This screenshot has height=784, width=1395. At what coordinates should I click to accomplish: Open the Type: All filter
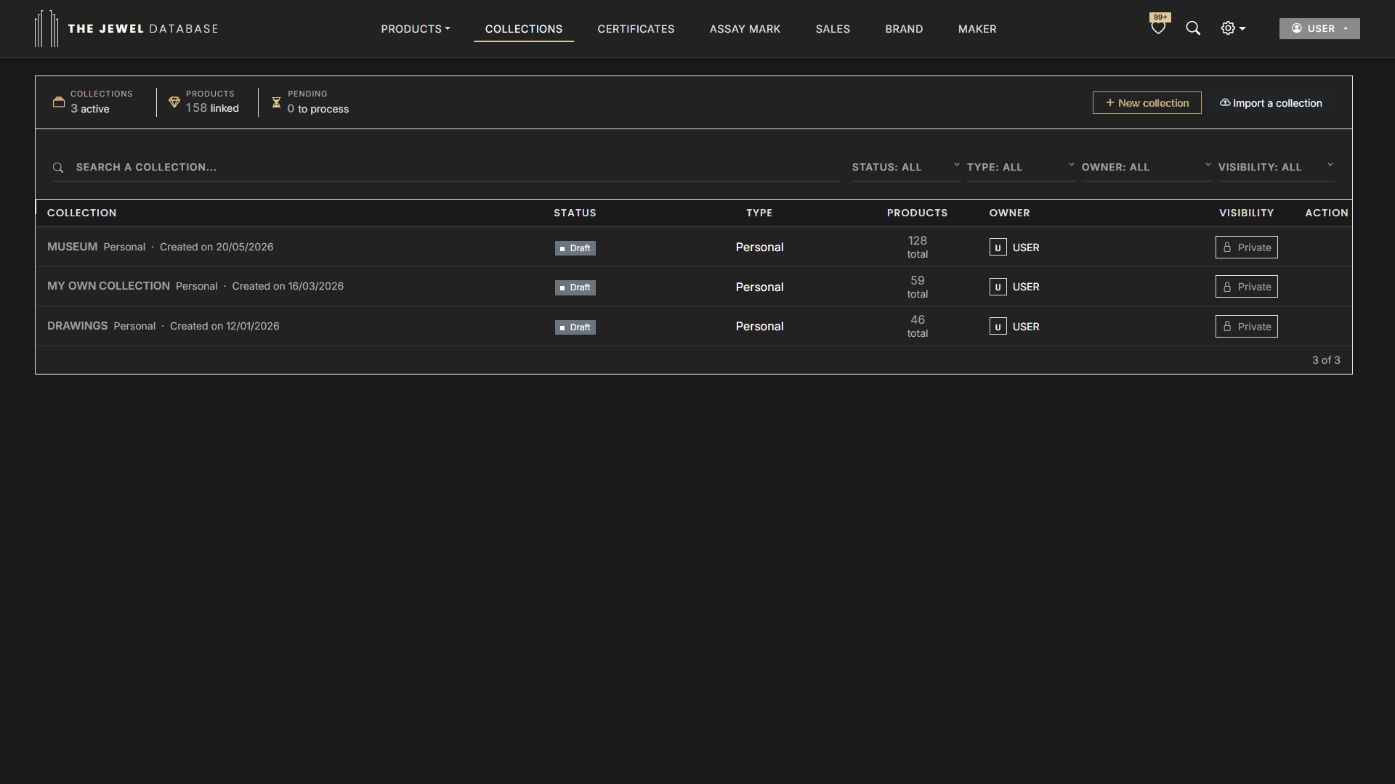(x=1021, y=167)
